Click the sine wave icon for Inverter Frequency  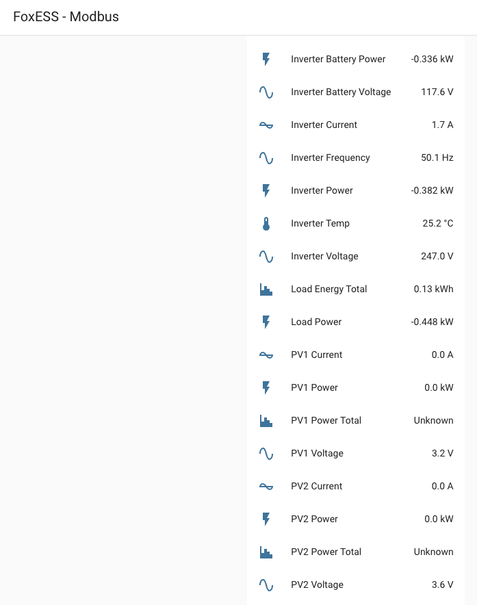(266, 157)
